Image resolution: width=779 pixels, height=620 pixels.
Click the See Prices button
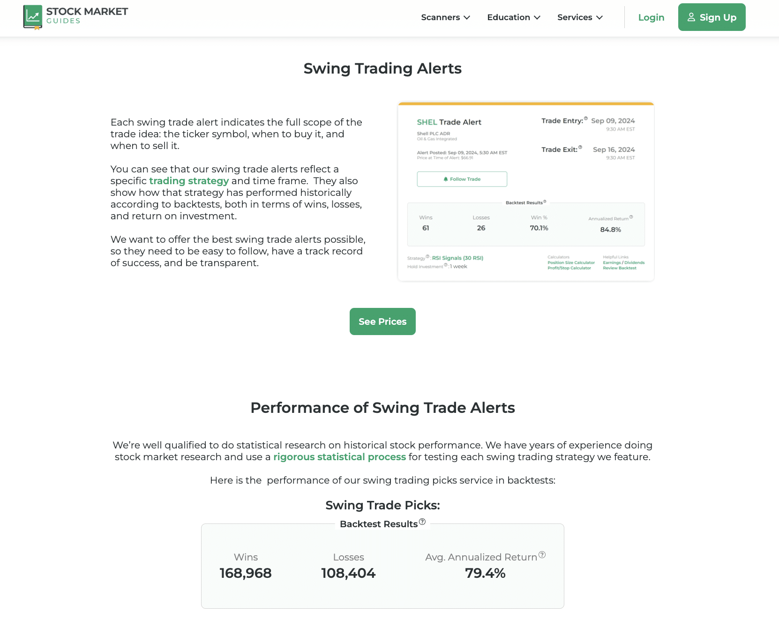[382, 321]
